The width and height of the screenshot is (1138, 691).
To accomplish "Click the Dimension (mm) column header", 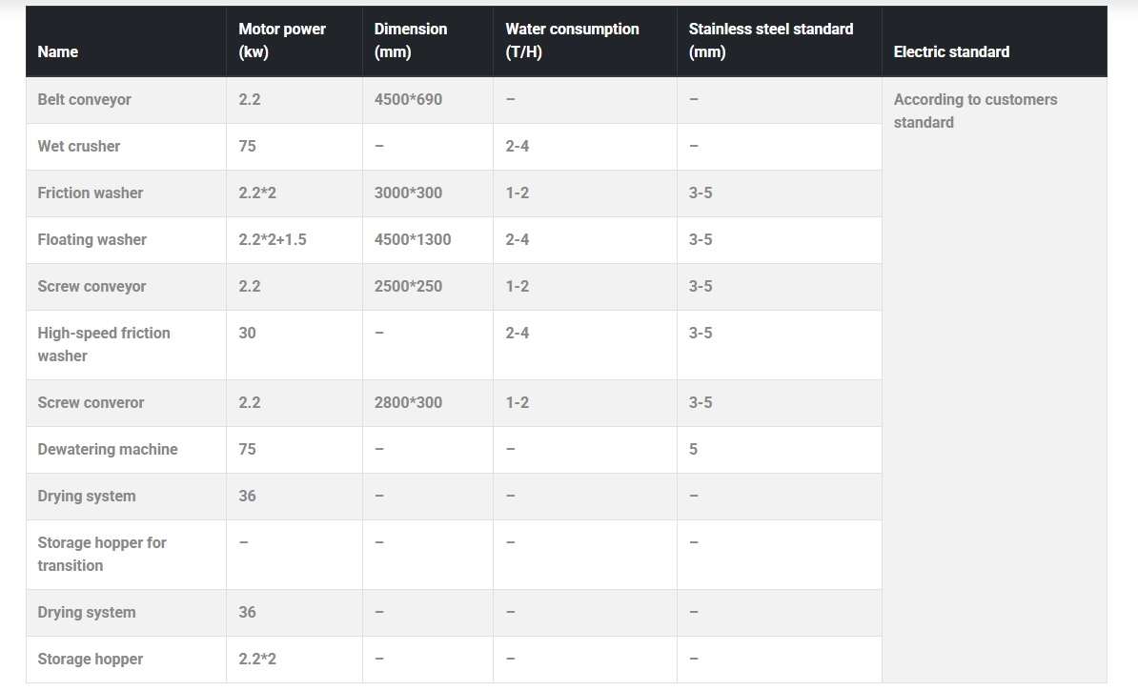I will click(x=411, y=41).
